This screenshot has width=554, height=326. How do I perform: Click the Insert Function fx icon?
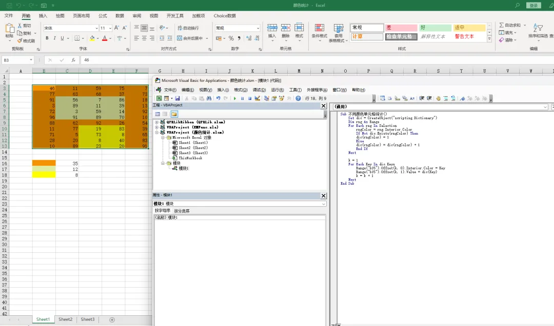coord(73,60)
